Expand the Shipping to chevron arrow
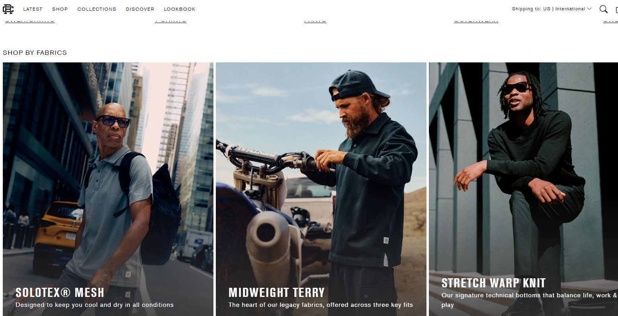The image size is (618, 316). (x=589, y=9)
